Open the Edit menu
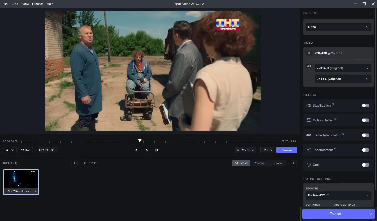 click(15, 4)
